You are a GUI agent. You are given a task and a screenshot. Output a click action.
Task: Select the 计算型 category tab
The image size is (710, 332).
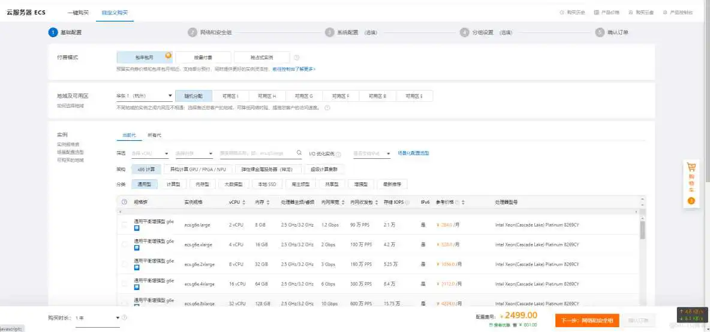(173, 184)
